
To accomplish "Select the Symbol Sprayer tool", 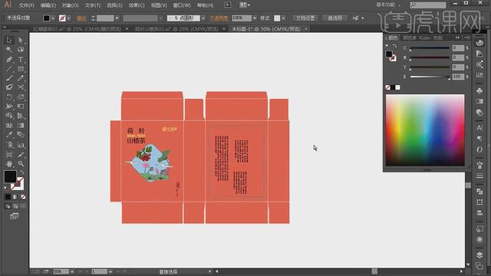I will (9, 145).
